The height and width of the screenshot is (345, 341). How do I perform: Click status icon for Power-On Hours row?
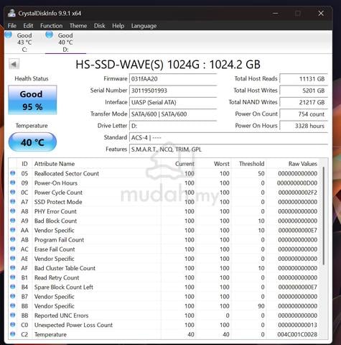pyautogui.click(x=13, y=183)
